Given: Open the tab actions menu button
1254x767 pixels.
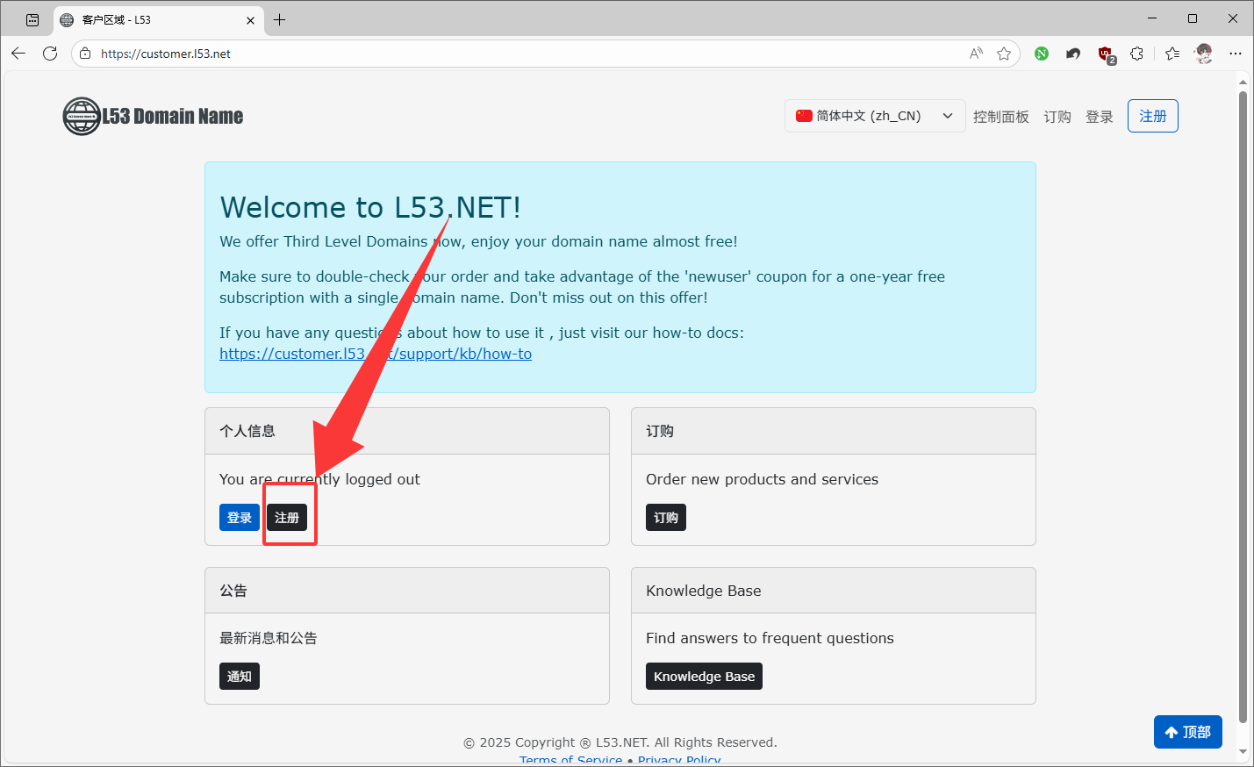Looking at the screenshot, I should (x=32, y=19).
